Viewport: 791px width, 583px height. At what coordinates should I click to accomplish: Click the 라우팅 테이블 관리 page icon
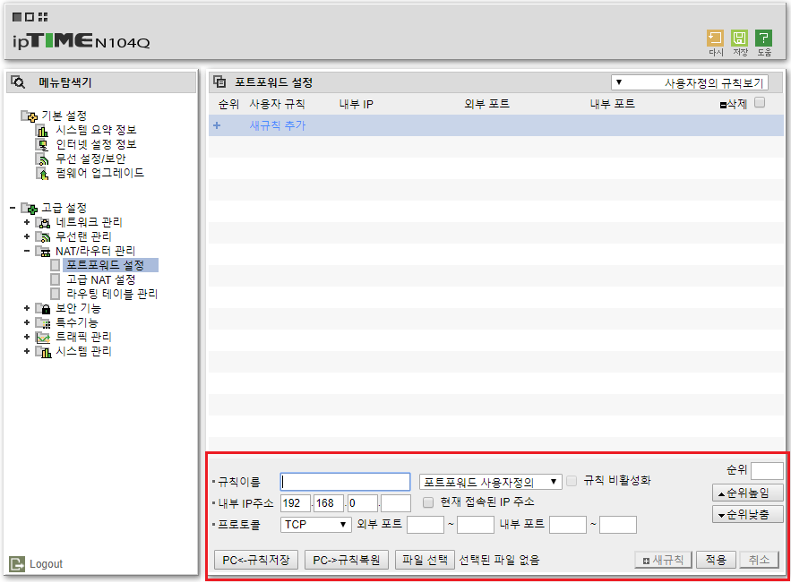(56, 294)
